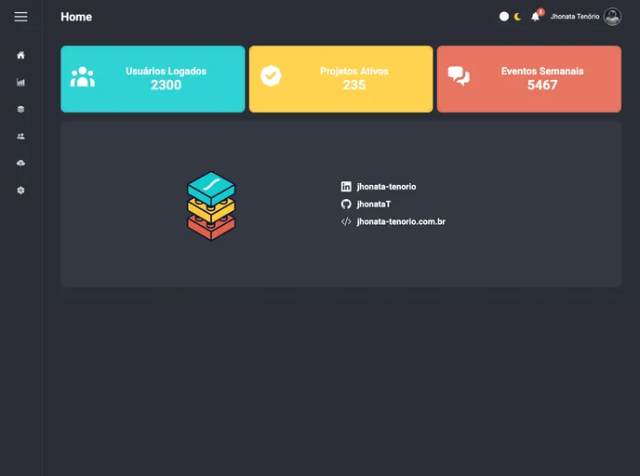Open the user avatar profile picture
The width and height of the screenshot is (640, 476).
[x=612, y=17]
